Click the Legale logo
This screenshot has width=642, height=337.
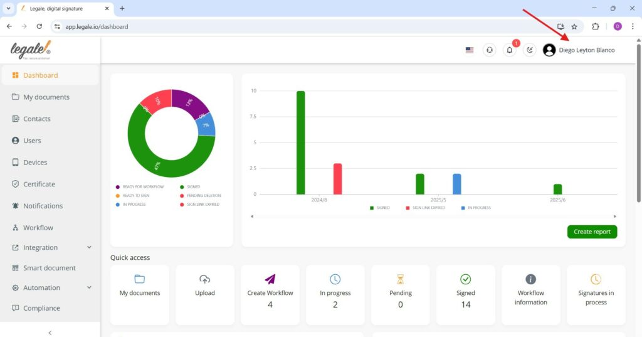[x=31, y=50]
